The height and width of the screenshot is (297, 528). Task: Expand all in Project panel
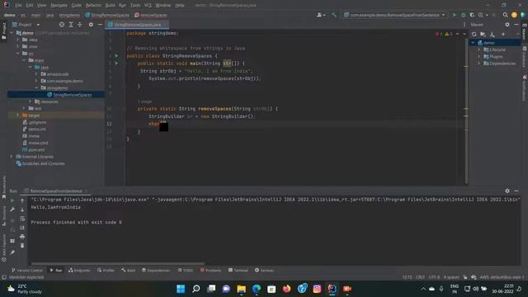71,25
